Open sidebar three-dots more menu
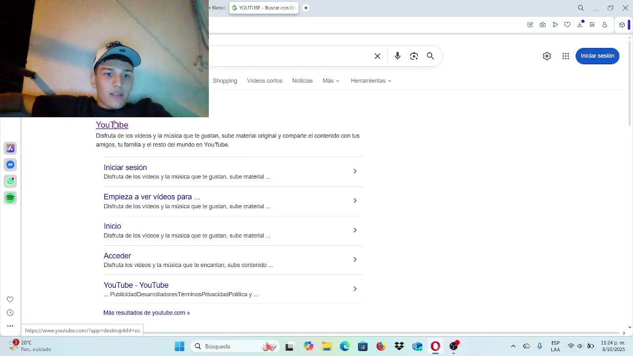The height and width of the screenshot is (356, 633). [x=10, y=326]
